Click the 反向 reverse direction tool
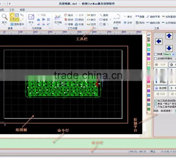The height and width of the screenshot is (158, 176). (x=79, y=15)
